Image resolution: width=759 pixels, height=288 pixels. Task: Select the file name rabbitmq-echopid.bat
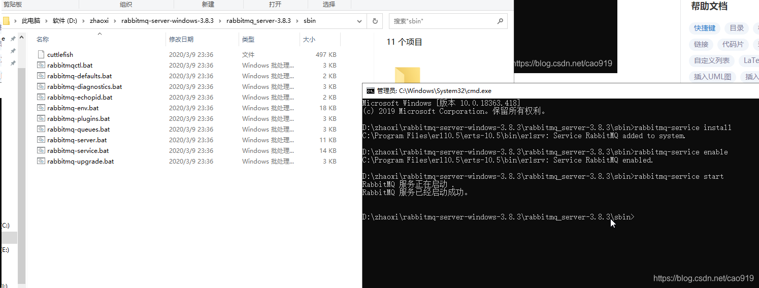coord(80,97)
